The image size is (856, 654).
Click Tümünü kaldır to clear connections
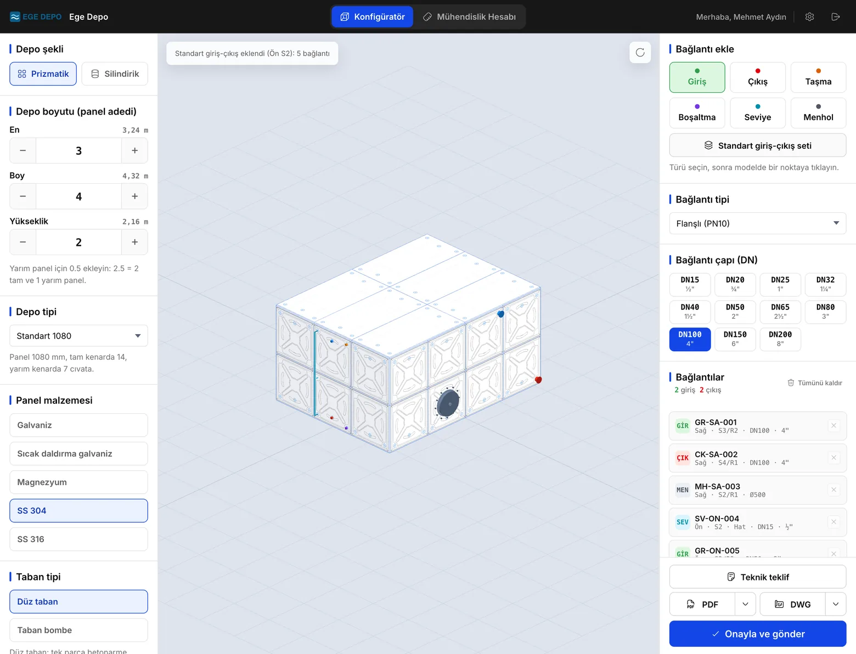815,383
